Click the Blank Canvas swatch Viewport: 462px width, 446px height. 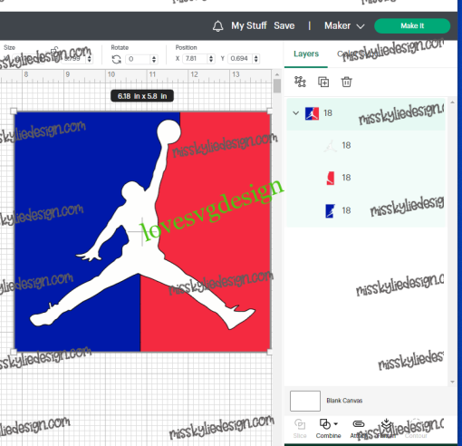(305, 401)
